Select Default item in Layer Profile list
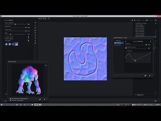 [x=118, y=41]
